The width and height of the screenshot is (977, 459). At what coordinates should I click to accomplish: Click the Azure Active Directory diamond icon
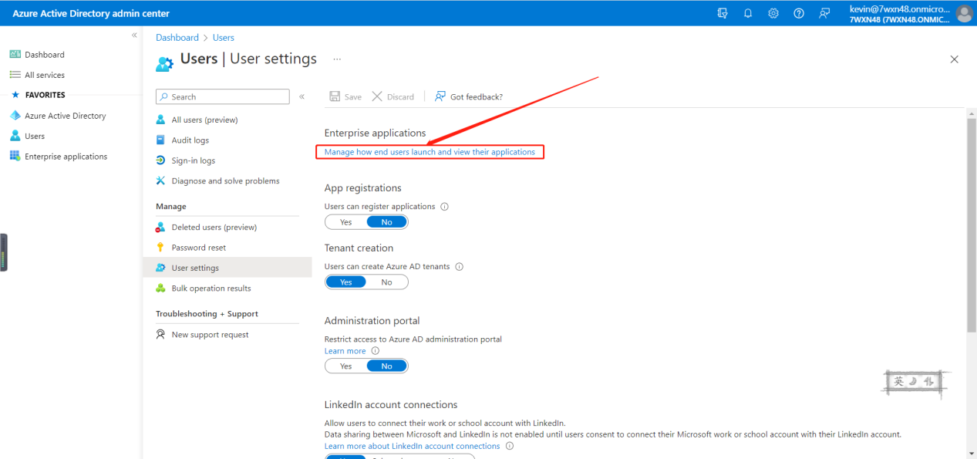[15, 116]
